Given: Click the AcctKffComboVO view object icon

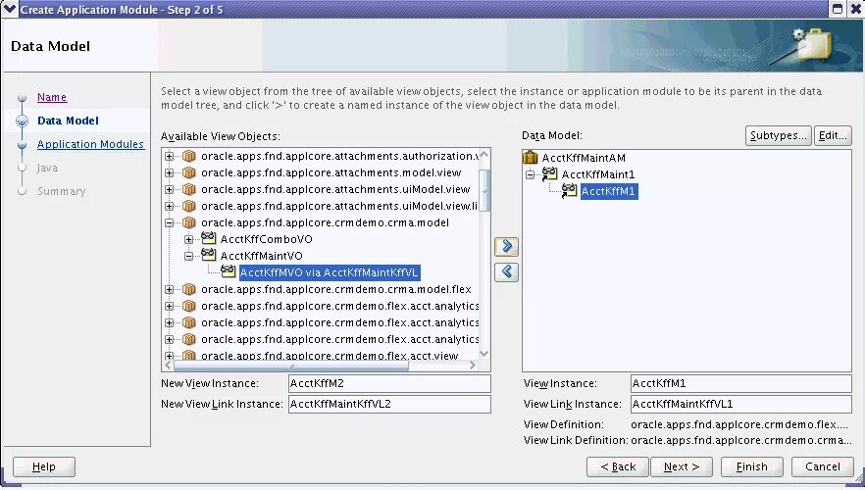Looking at the screenshot, I should pyautogui.click(x=209, y=239).
